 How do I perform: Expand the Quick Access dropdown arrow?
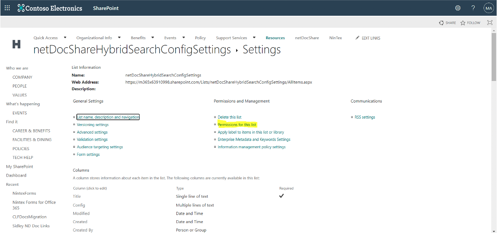(65, 38)
